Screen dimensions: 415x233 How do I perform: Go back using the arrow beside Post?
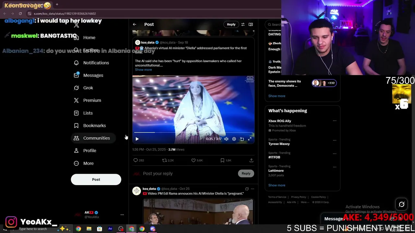click(135, 24)
